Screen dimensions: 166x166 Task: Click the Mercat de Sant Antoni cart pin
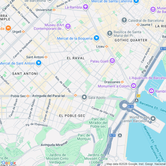coord(39,63)
